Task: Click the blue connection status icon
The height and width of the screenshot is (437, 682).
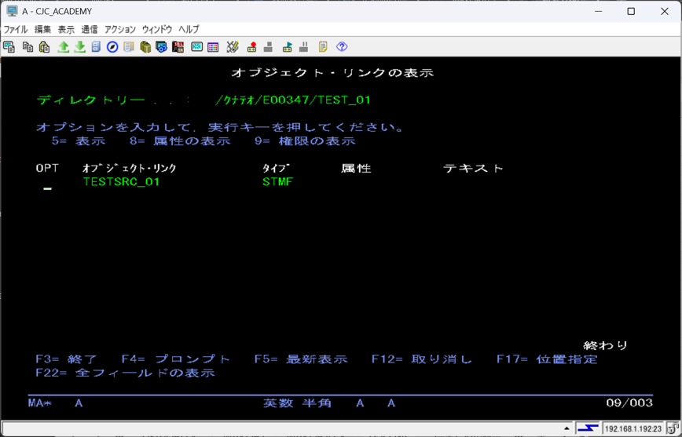Action: pos(588,428)
